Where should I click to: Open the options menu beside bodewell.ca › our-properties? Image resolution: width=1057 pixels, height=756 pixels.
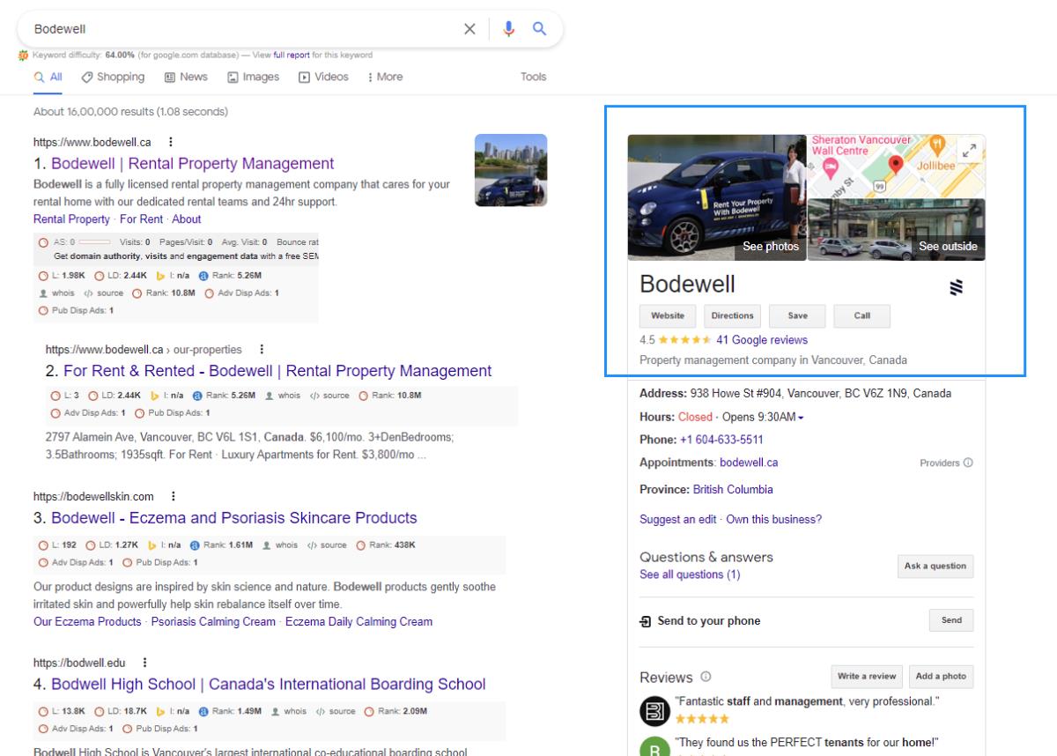pyautogui.click(x=262, y=350)
